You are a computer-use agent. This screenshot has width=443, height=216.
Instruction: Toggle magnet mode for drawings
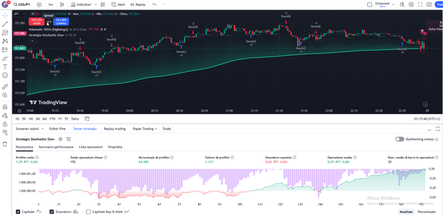5,107
